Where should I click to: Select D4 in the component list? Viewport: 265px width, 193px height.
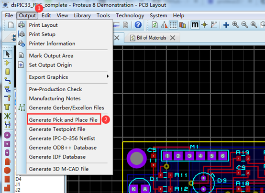point(19,179)
